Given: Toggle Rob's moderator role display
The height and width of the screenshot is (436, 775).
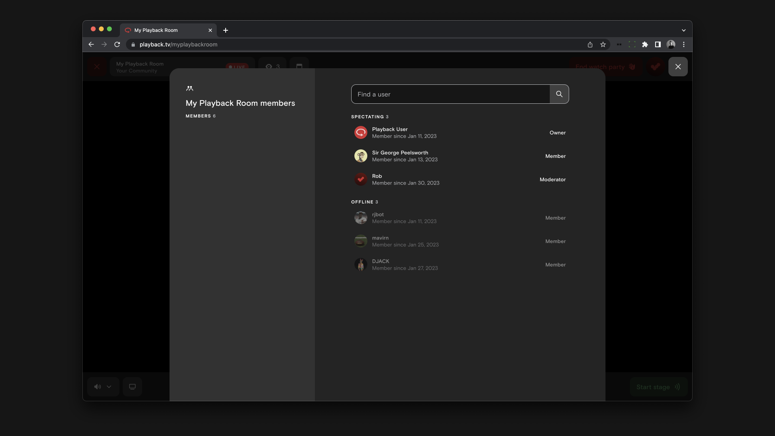Looking at the screenshot, I should click(x=553, y=179).
